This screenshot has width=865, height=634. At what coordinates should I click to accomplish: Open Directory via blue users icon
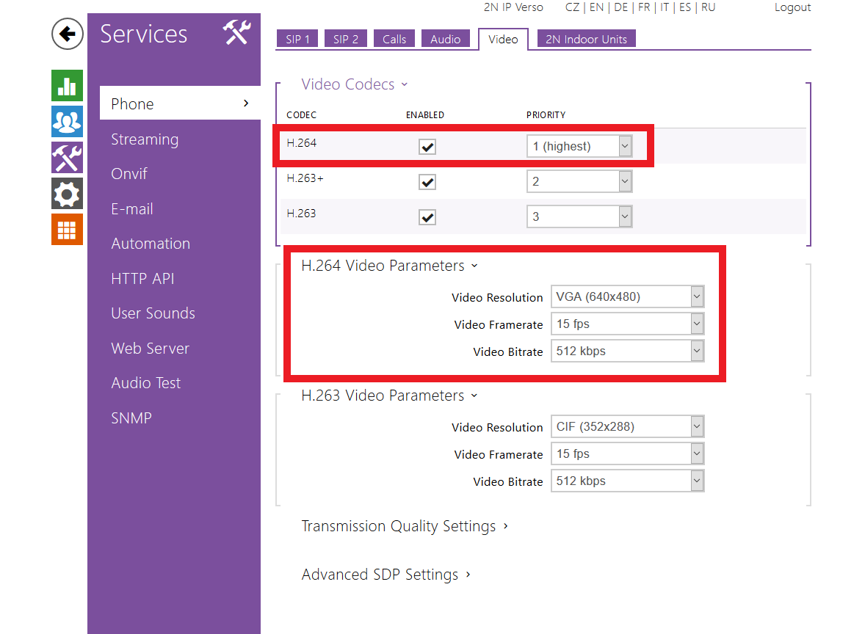[x=67, y=121]
